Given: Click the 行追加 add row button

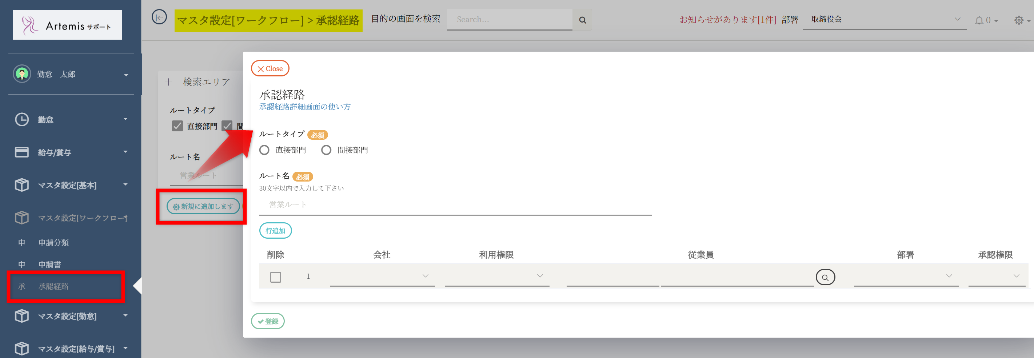Looking at the screenshot, I should point(275,231).
